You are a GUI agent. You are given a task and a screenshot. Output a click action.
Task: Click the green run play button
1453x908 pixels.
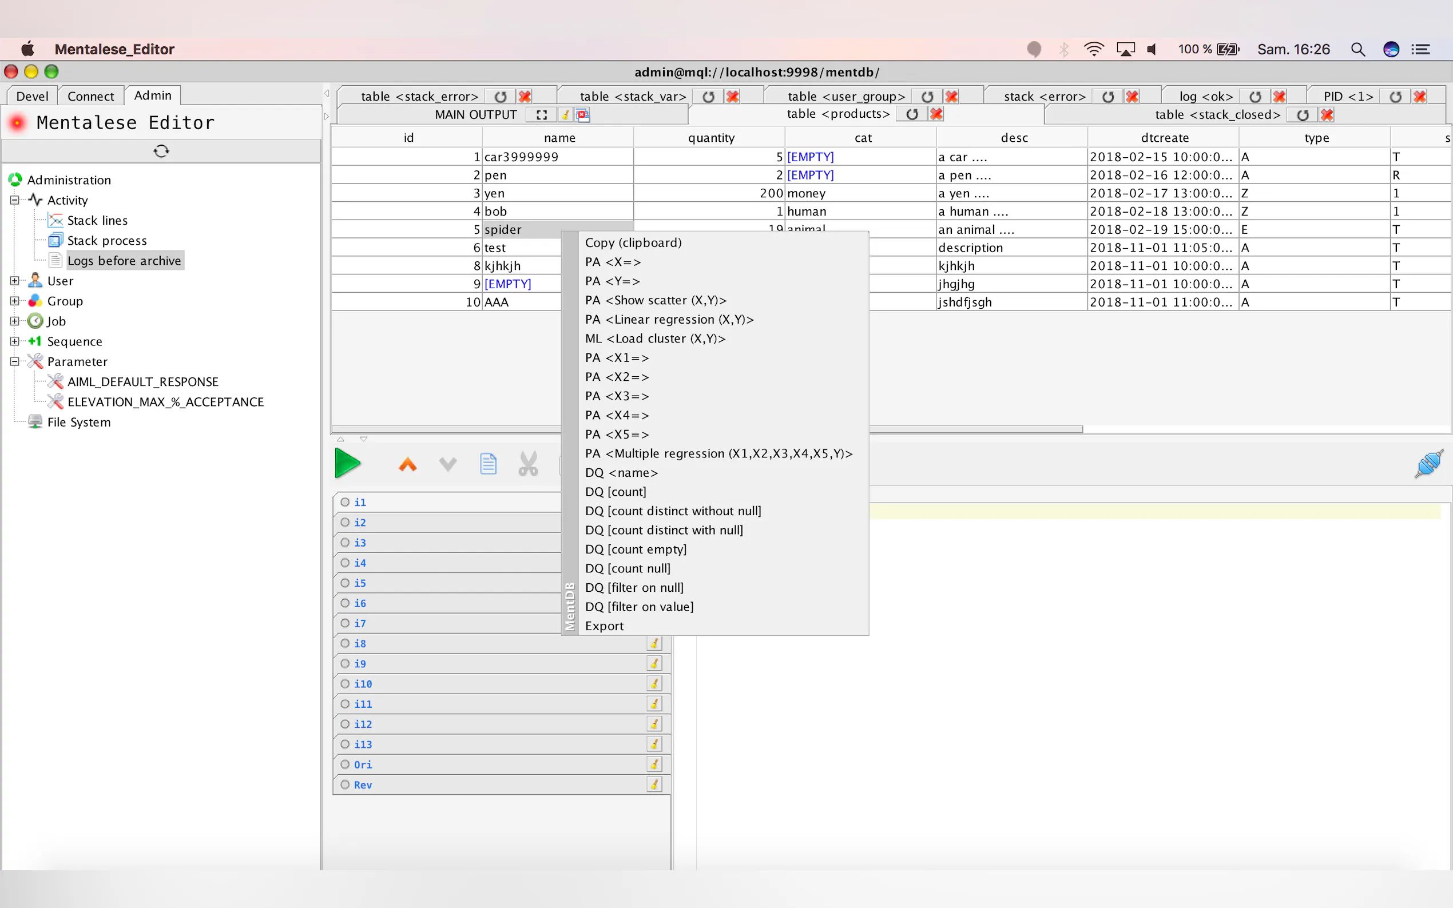pos(347,464)
